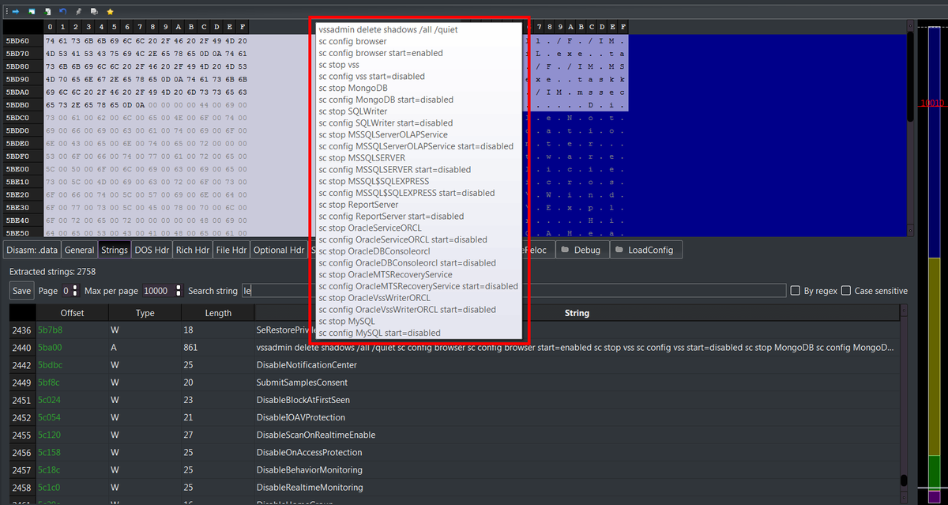948x505 pixels.
Task: Open the LoadConfig tab
Action: (645, 250)
